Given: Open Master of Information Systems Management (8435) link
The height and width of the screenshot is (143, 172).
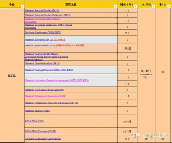Looking at the screenshot, I should [x=57, y=80].
